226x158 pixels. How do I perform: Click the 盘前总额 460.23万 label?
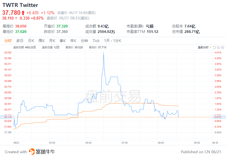click(x=25, y=47)
